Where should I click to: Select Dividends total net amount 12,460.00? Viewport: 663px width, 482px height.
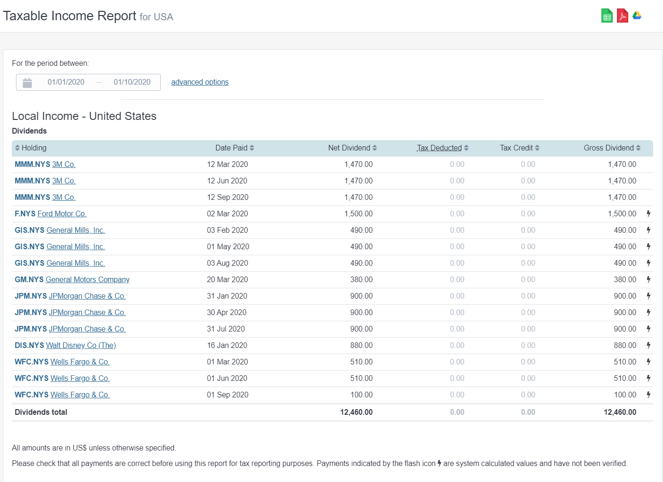356,412
